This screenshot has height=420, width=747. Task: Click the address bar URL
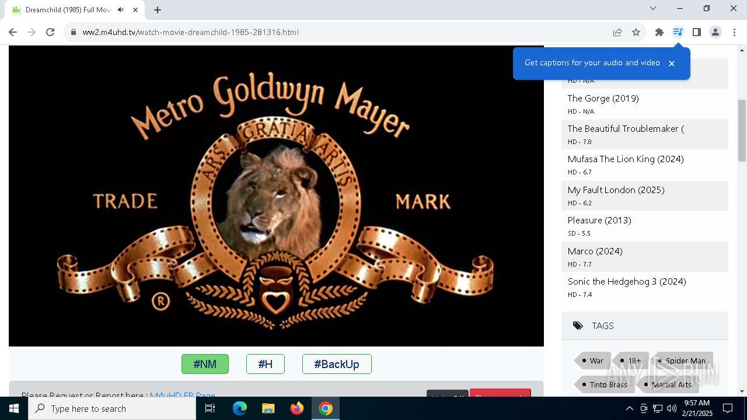(191, 32)
